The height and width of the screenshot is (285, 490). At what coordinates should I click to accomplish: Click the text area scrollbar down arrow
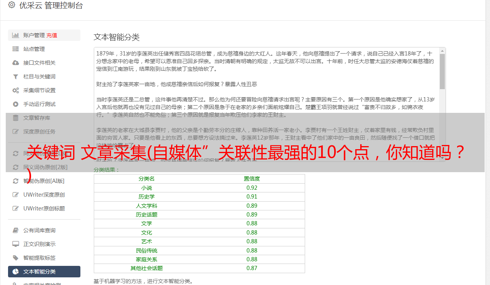[442, 158]
